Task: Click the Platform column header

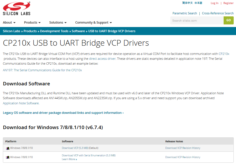Action: [x=11, y=141]
